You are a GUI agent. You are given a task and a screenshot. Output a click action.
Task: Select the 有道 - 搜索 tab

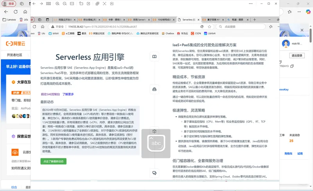tap(237, 20)
